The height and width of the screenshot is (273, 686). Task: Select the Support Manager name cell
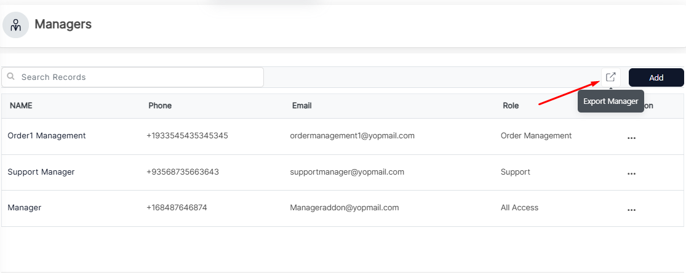(x=41, y=172)
